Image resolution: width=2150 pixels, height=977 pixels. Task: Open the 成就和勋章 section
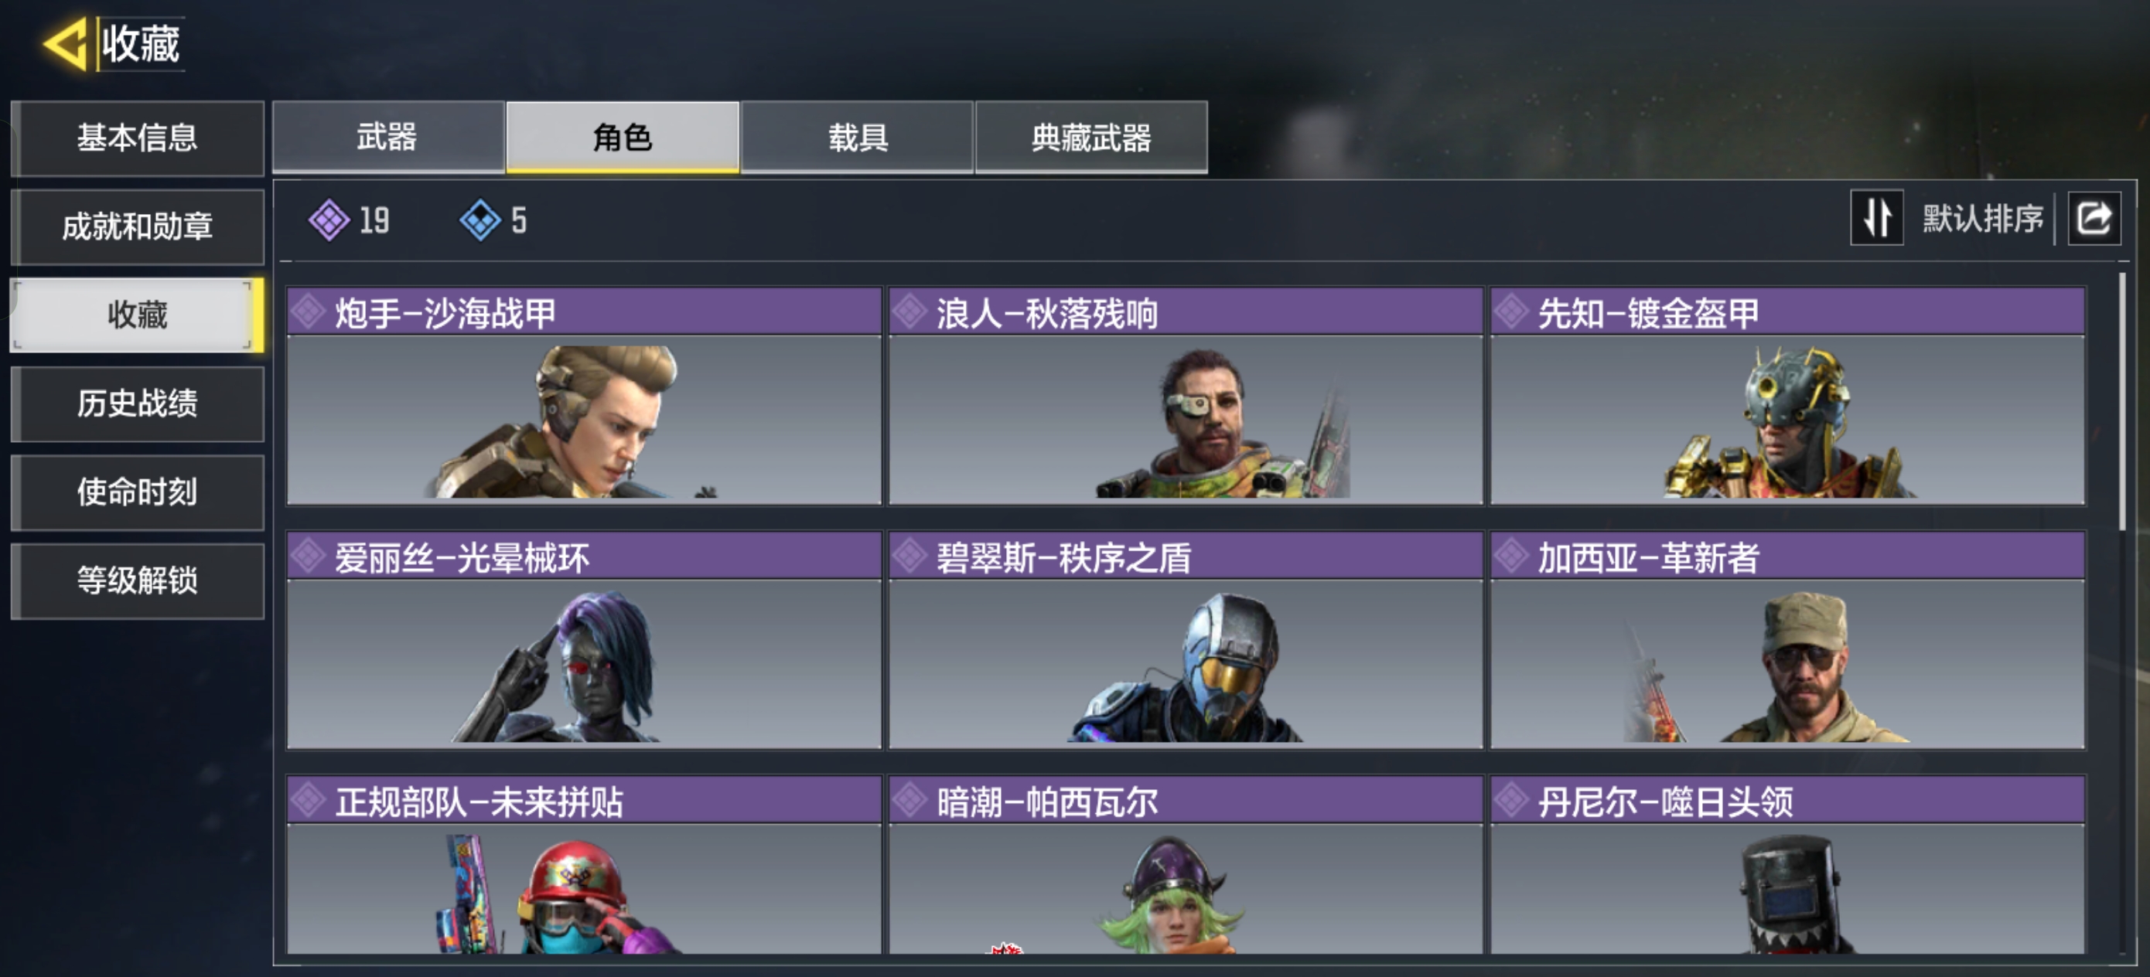tap(138, 226)
